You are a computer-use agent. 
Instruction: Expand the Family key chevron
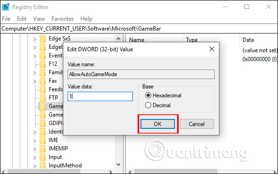pos(35,73)
